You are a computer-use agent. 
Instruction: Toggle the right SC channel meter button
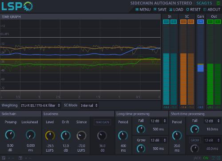(x=191, y=22)
